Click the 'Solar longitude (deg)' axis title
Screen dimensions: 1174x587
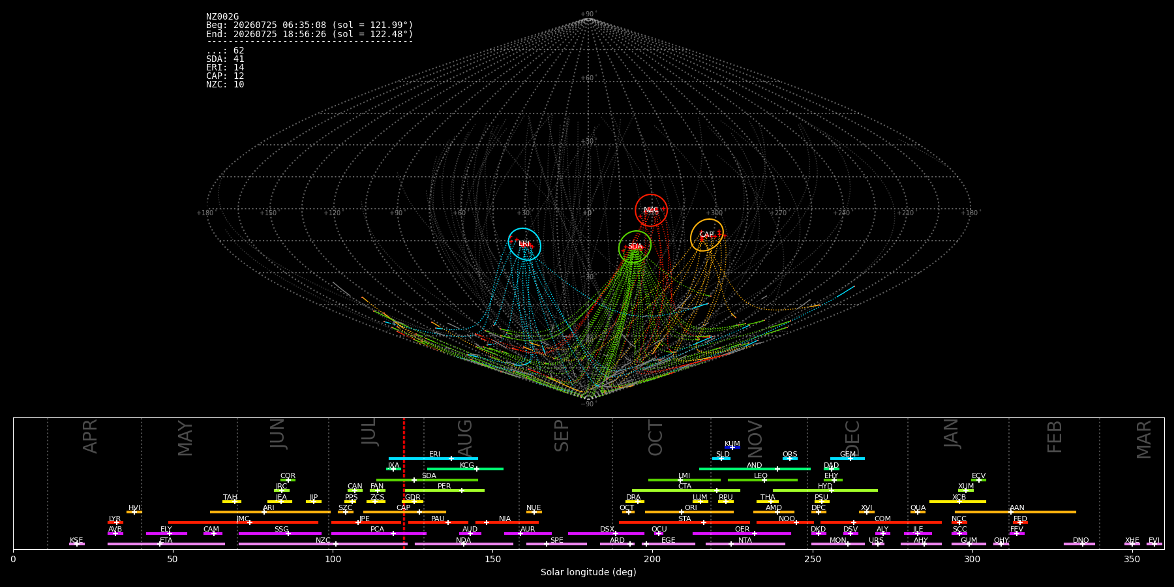[x=588, y=573]
